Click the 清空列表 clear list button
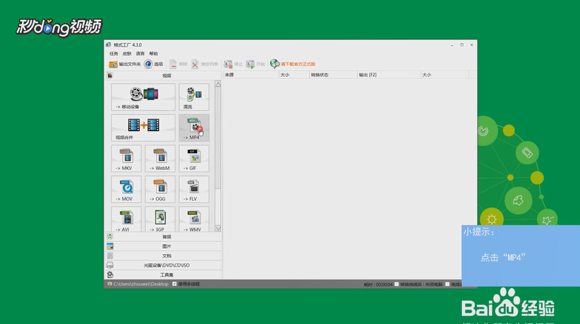This screenshot has height=324, width=580. pos(205,64)
